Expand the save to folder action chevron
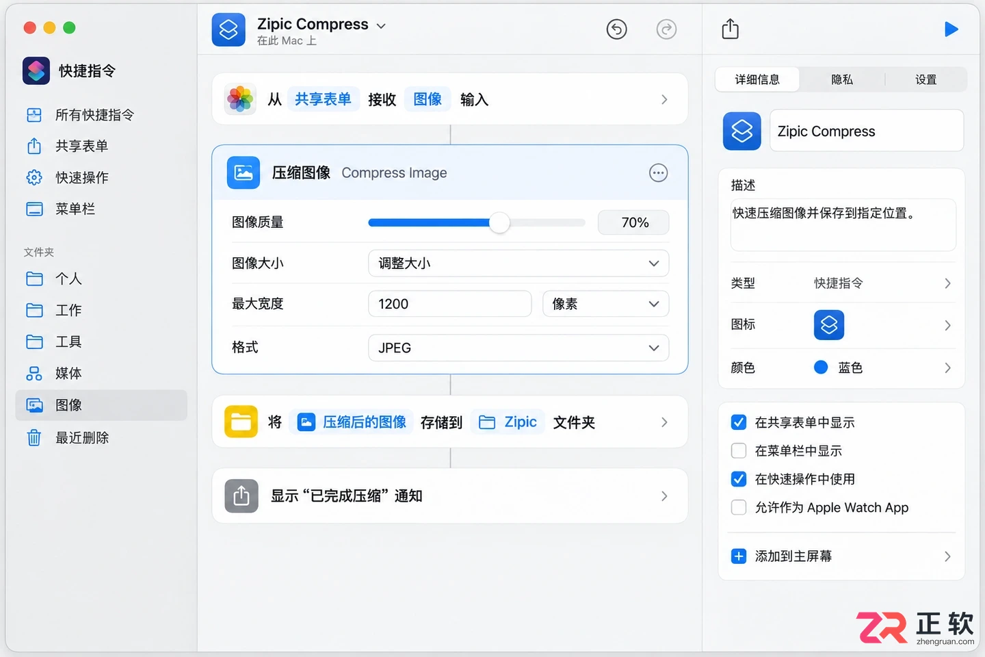The image size is (985, 657). click(664, 422)
